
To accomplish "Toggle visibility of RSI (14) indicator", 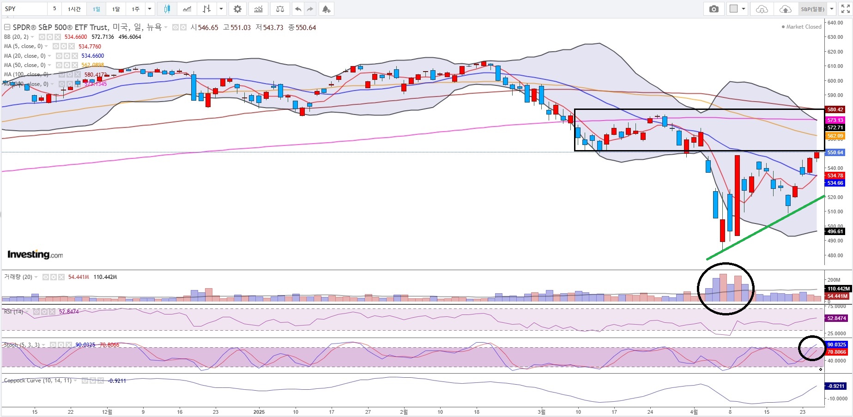I will pyautogui.click(x=36, y=312).
